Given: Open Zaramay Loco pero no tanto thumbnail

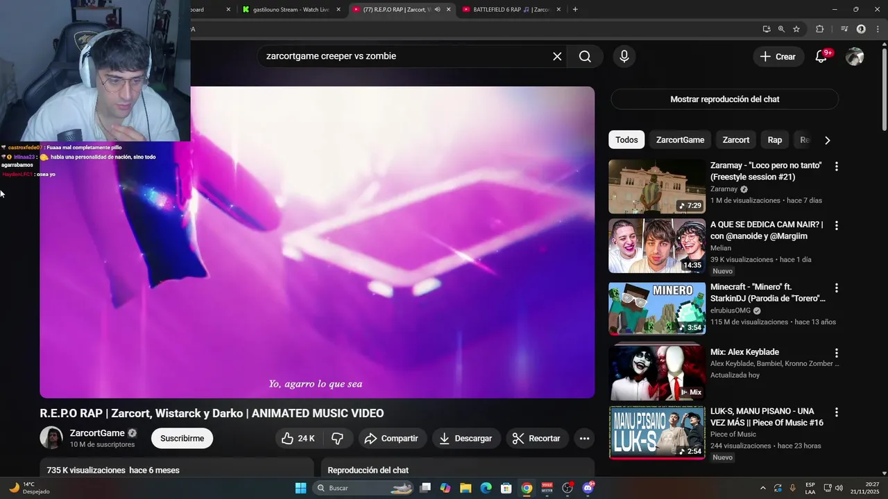Looking at the screenshot, I should (657, 186).
